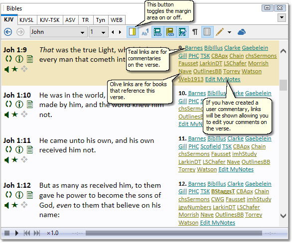Open the John book dropdown
This screenshot has height=243, width=292.
pyautogui.click(x=59, y=32)
